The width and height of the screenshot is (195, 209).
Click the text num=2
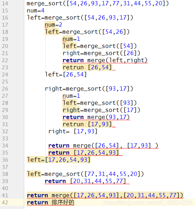[x=53, y=25]
